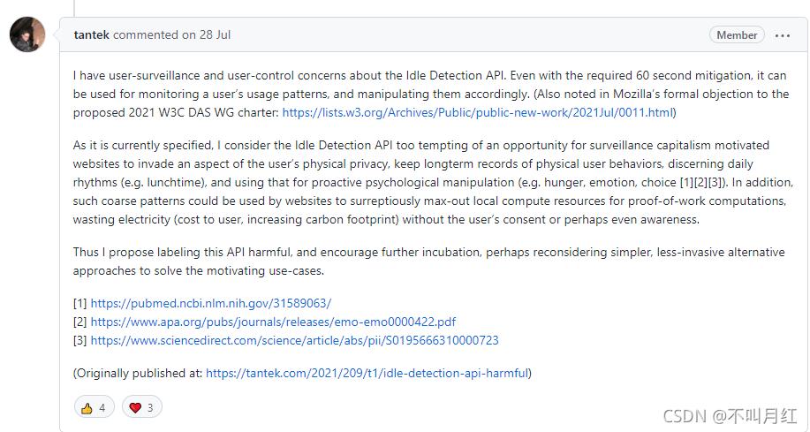Click the word "commented" in the header

click(146, 35)
